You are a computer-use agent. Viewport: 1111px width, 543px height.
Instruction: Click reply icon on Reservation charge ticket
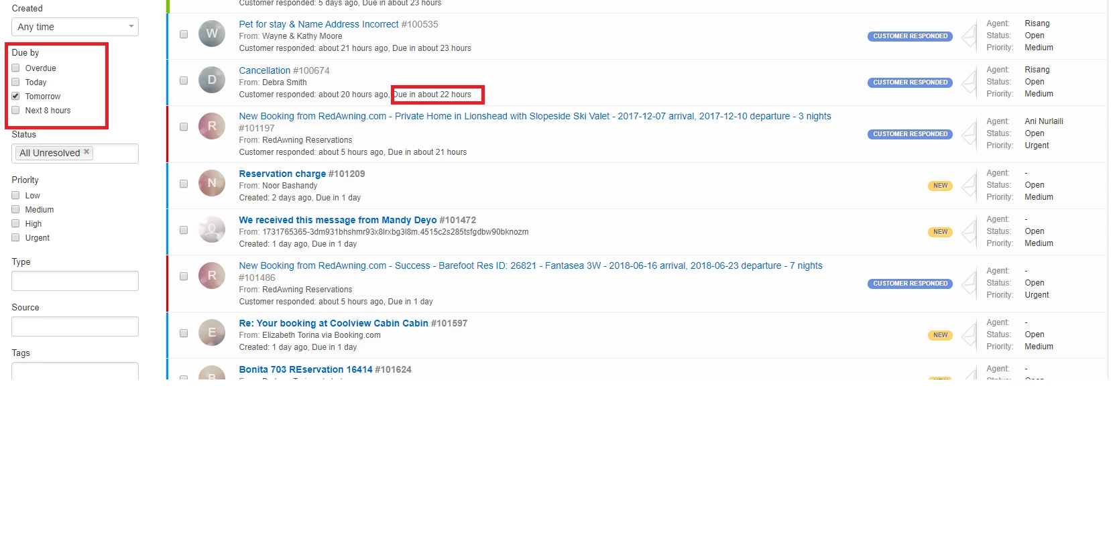(969, 185)
